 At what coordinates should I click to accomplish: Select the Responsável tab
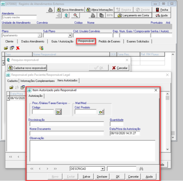tap(86, 41)
